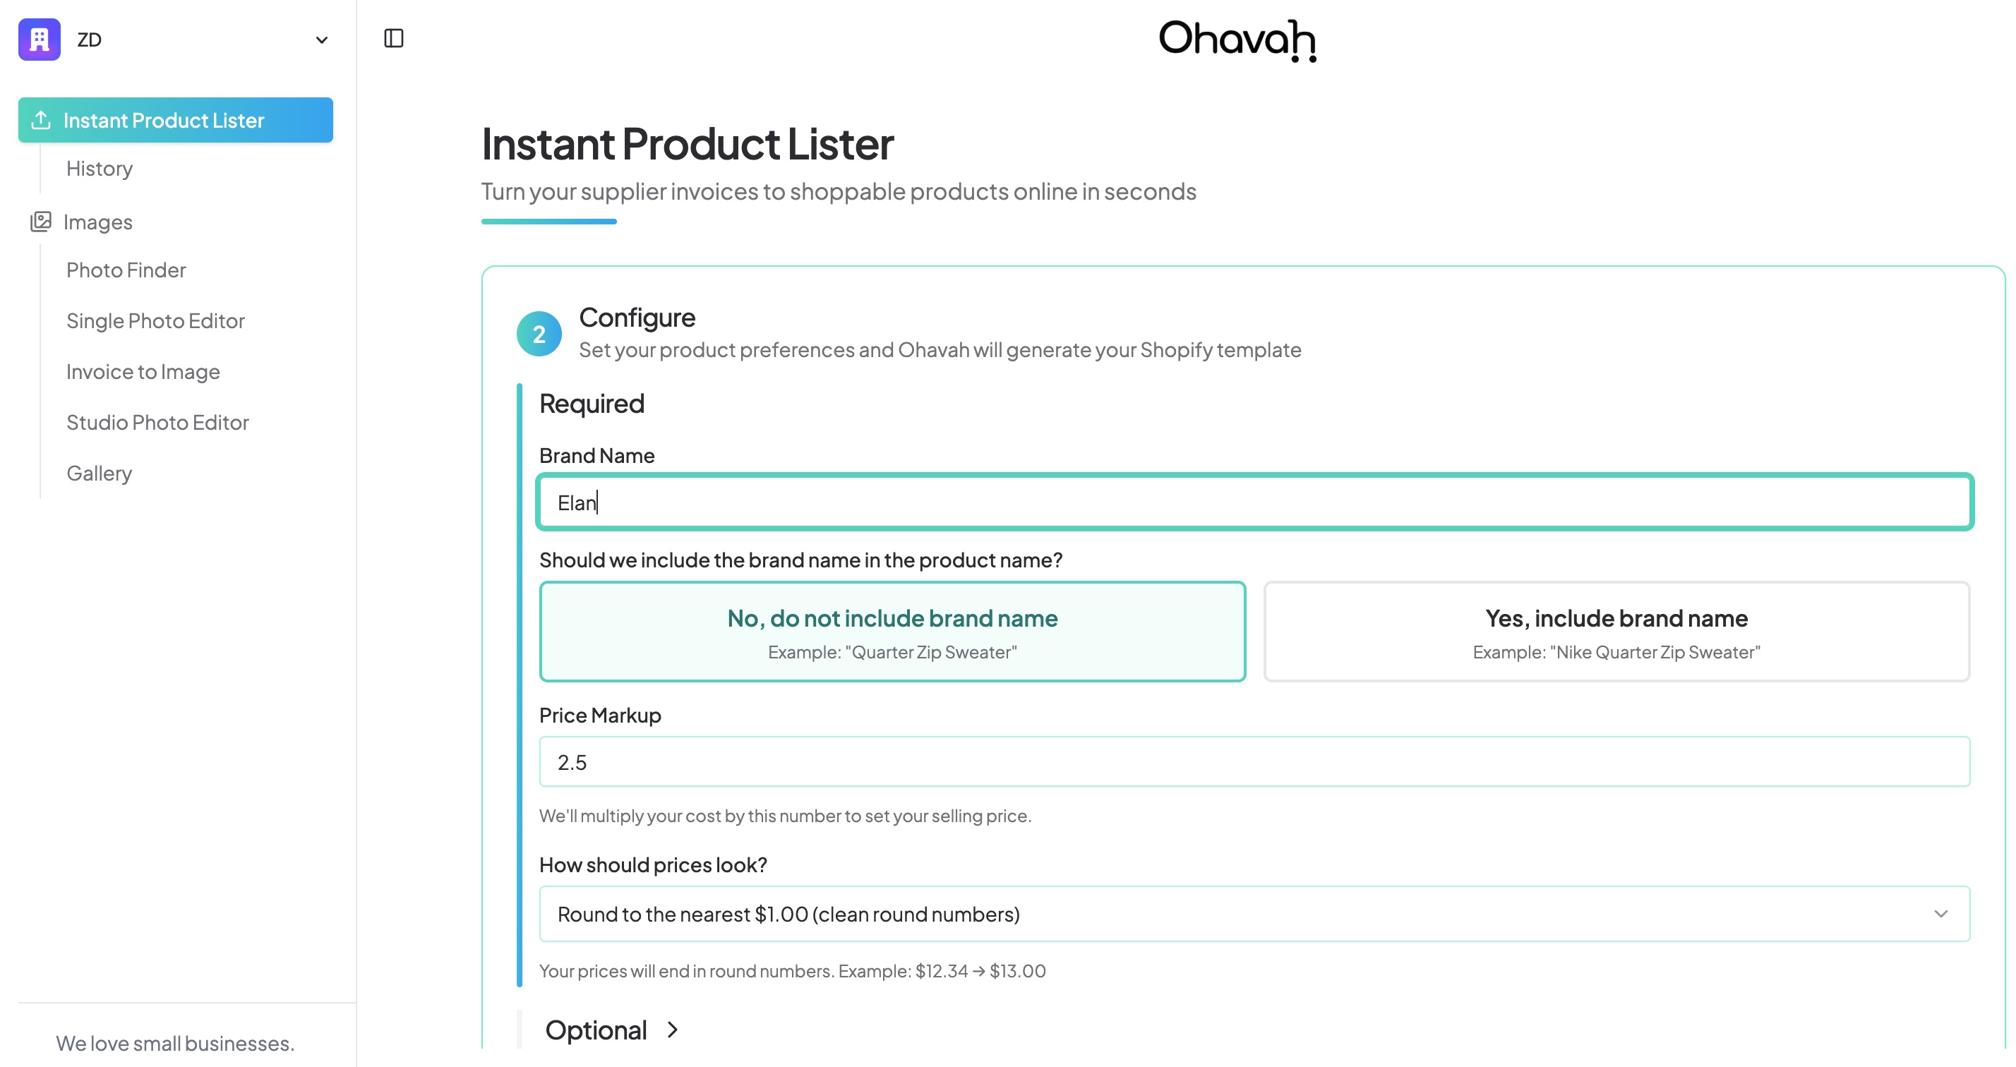Expand the Optional section

(612, 1030)
